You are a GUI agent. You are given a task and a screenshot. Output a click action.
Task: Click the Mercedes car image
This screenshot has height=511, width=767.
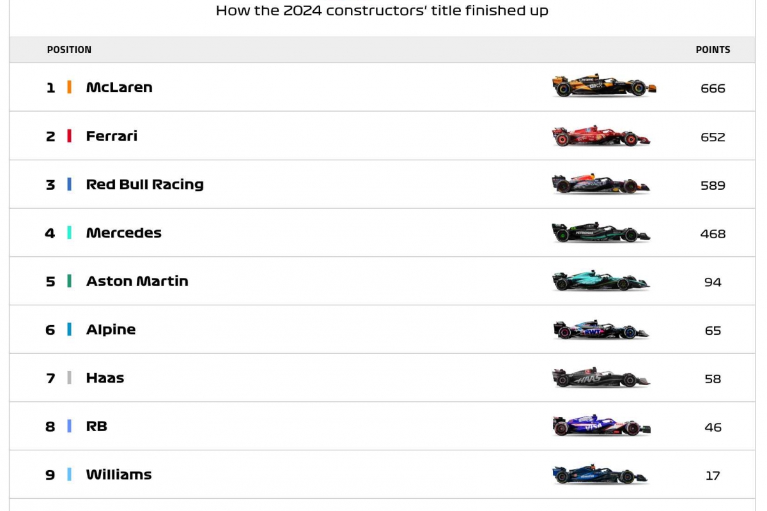click(601, 233)
